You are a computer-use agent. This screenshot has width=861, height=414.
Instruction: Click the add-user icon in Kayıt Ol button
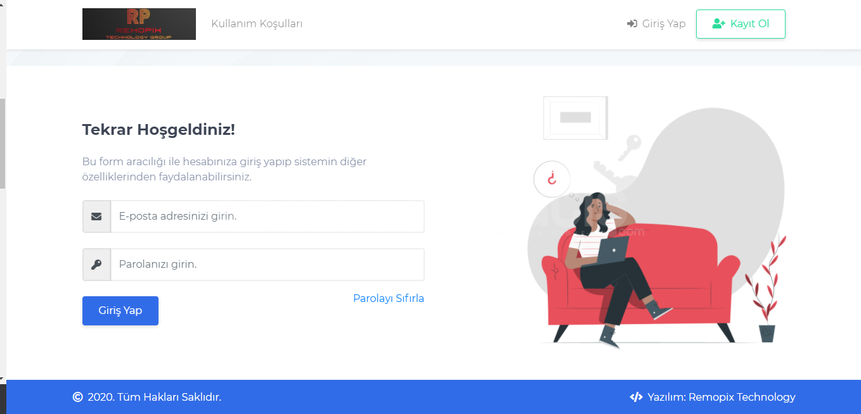point(719,24)
